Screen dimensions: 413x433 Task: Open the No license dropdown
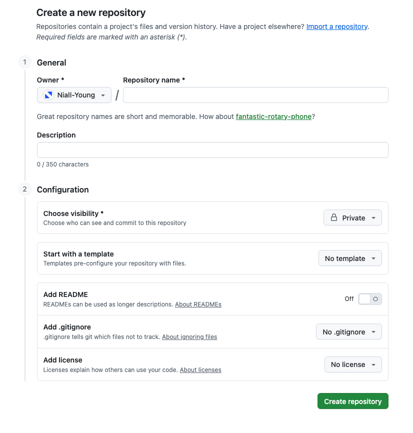coord(353,364)
